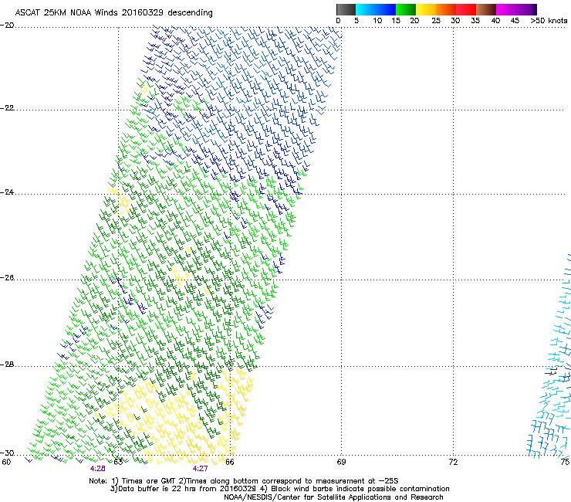Click the title 'ASCAT 25KM NOAA Winds 20160329 descending'
This screenshot has height=502, width=571.
click(x=113, y=13)
